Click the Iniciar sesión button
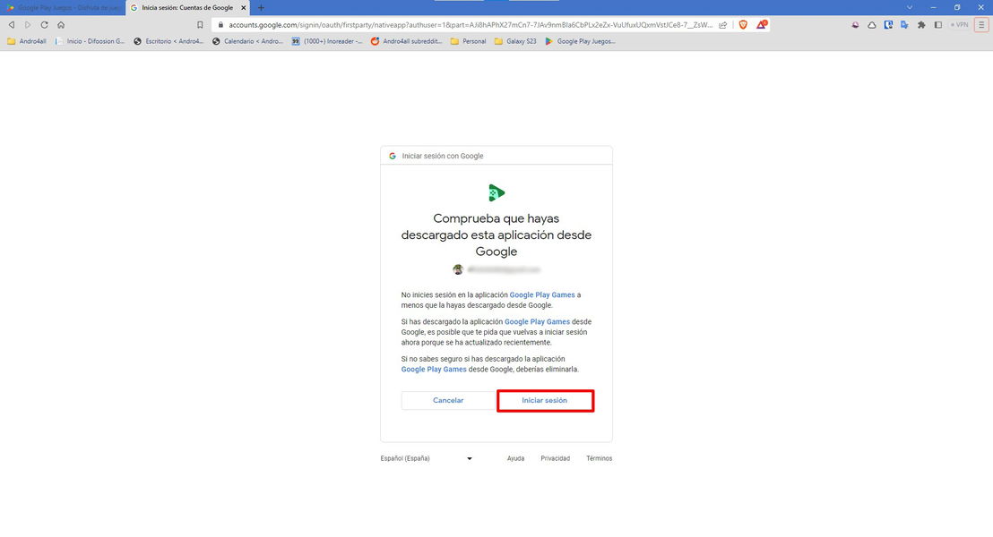 [545, 400]
